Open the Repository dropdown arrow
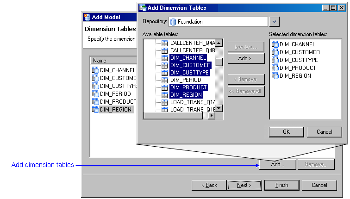Image resolution: width=350 pixels, height=199 pixels. [274, 22]
